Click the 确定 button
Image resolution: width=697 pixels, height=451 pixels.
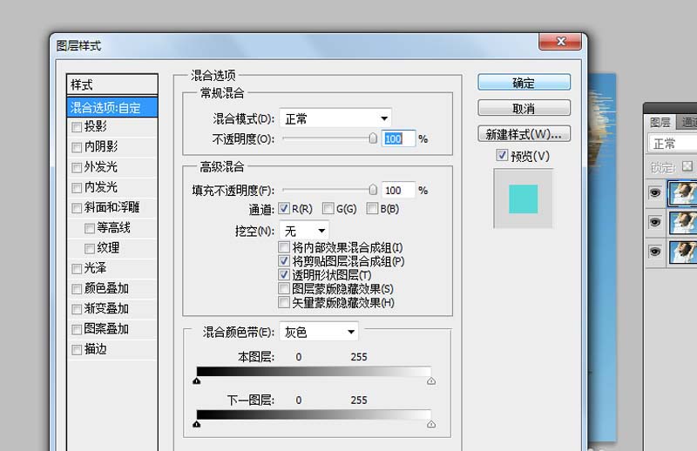point(524,82)
